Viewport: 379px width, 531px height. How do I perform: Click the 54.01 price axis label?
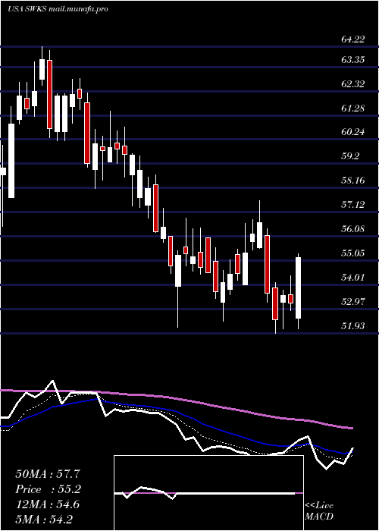[353, 278]
